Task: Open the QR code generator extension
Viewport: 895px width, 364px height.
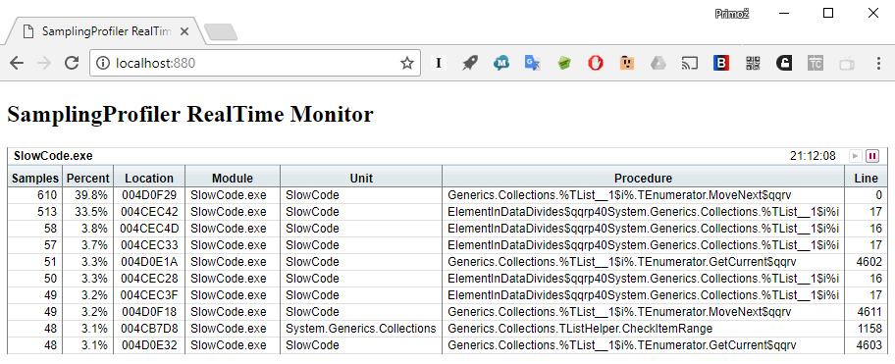Action: (x=753, y=63)
